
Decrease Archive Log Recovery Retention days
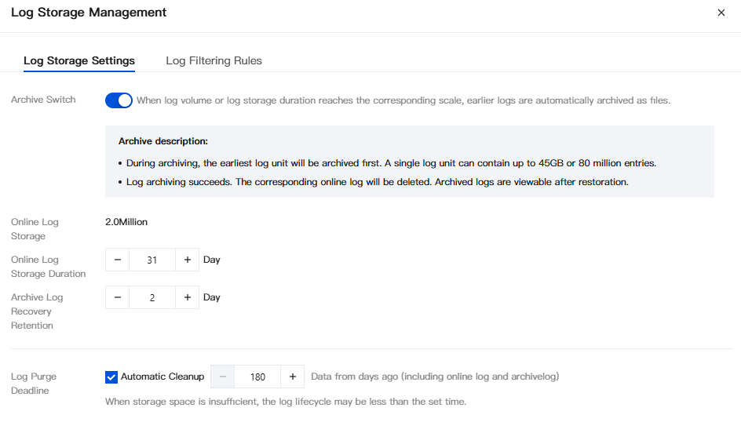click(118, 297)
